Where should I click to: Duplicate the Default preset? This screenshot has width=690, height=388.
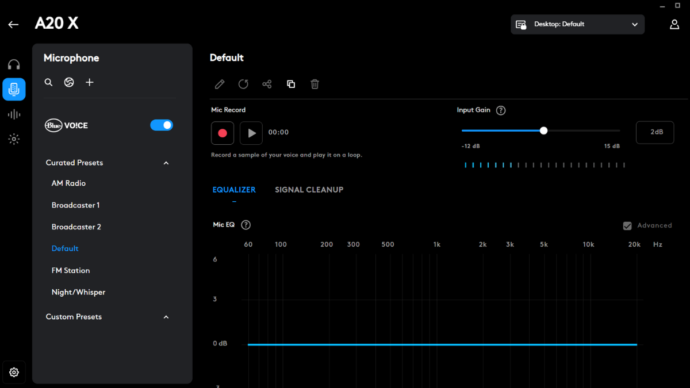tap(291, 84)
